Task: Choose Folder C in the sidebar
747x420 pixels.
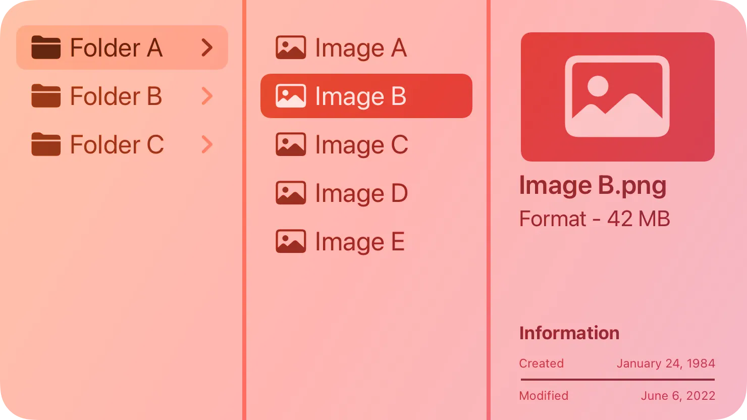Action: pos(117,144)
